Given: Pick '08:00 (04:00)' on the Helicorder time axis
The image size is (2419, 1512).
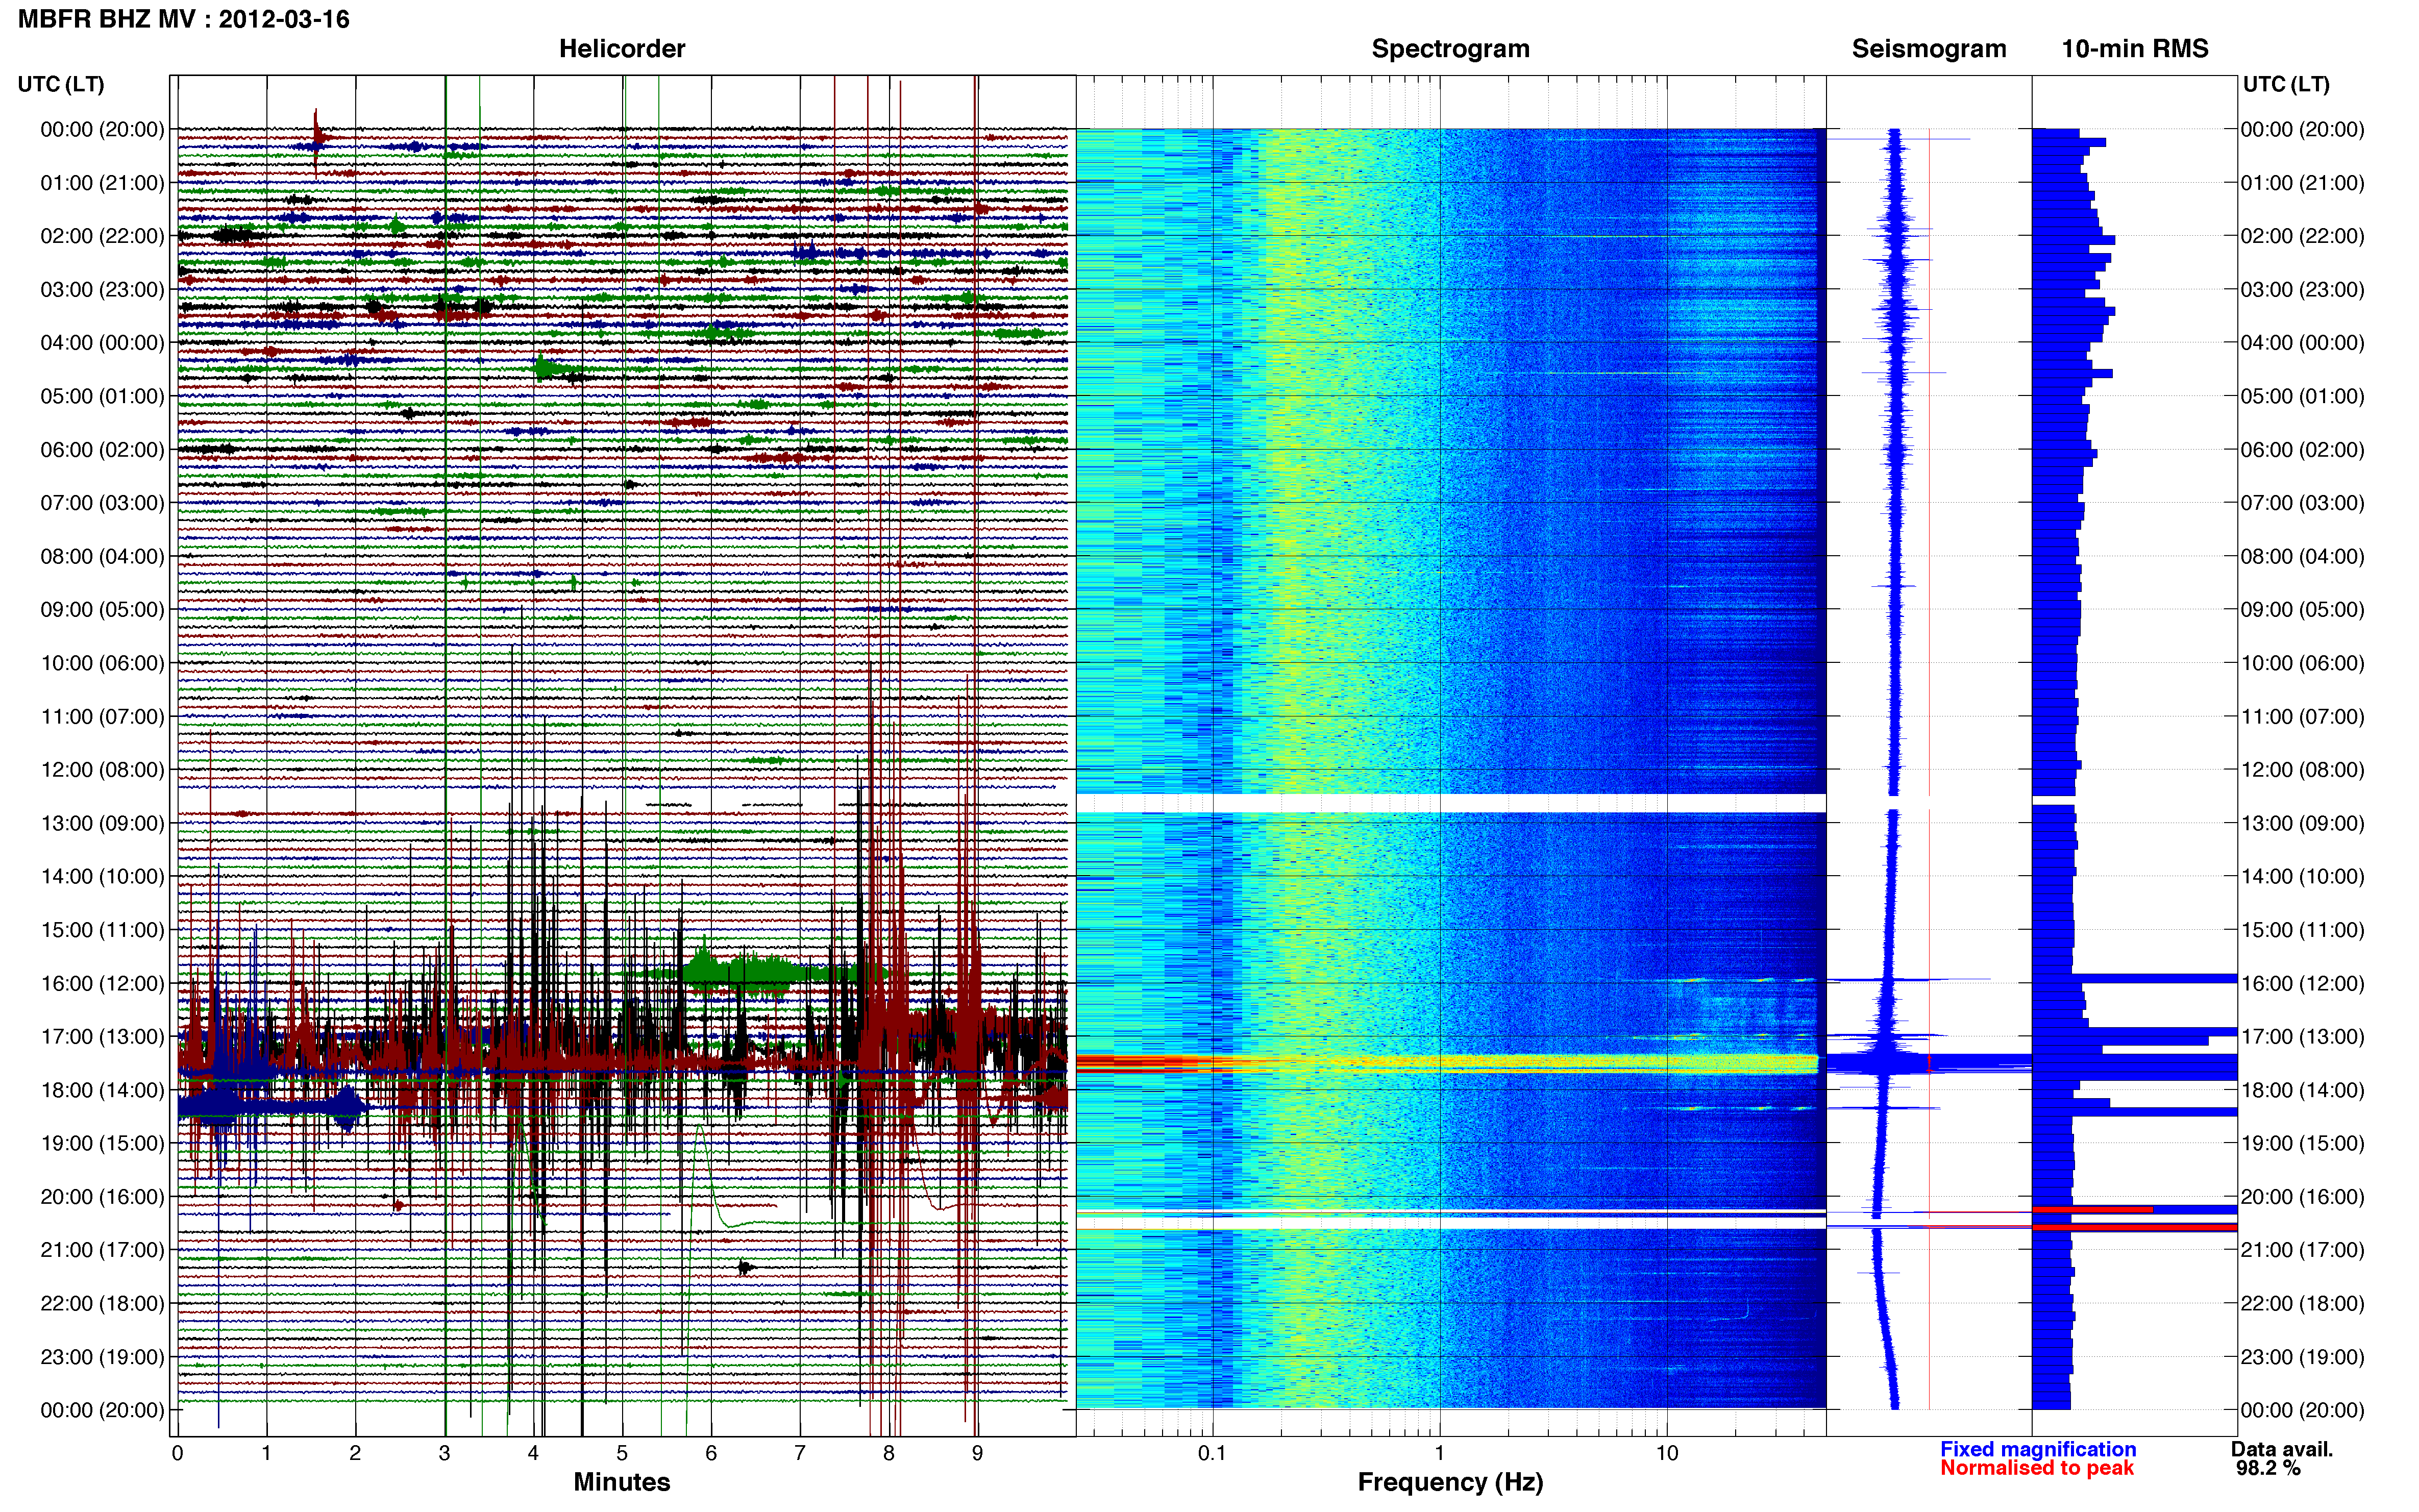Looking at the screenshot, I should click(102, 556).
